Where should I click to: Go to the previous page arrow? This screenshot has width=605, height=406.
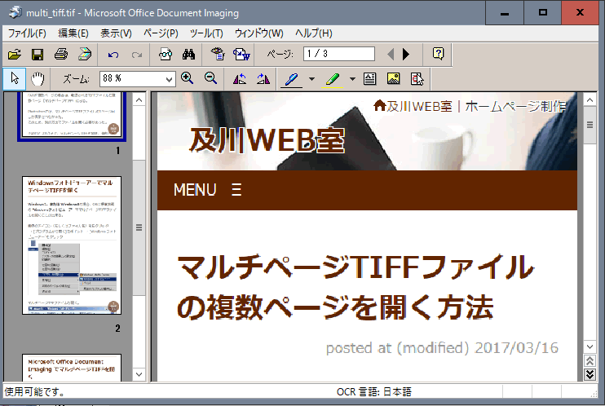coord(391,54)
